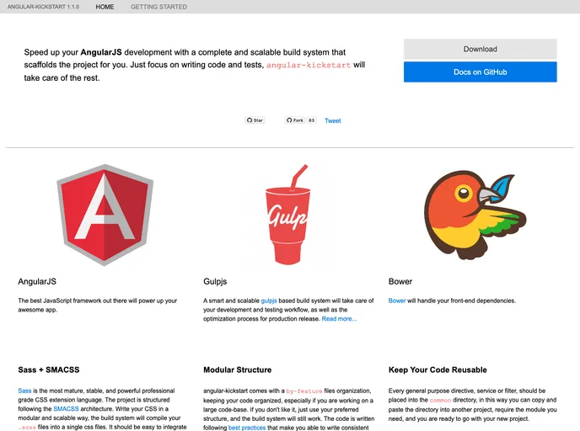This screenshot has height=431, width=580.
Task: Follow the best practices link
Action: (247, 428)
